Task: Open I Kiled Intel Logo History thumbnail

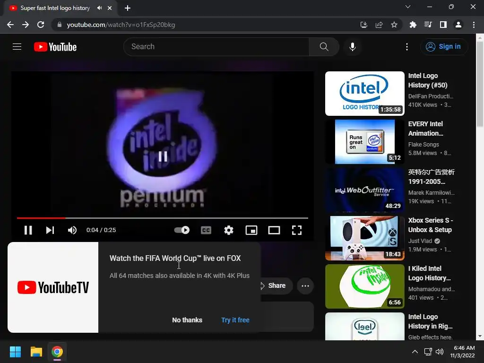Action: pyautogui.click(x=365, y=286)
